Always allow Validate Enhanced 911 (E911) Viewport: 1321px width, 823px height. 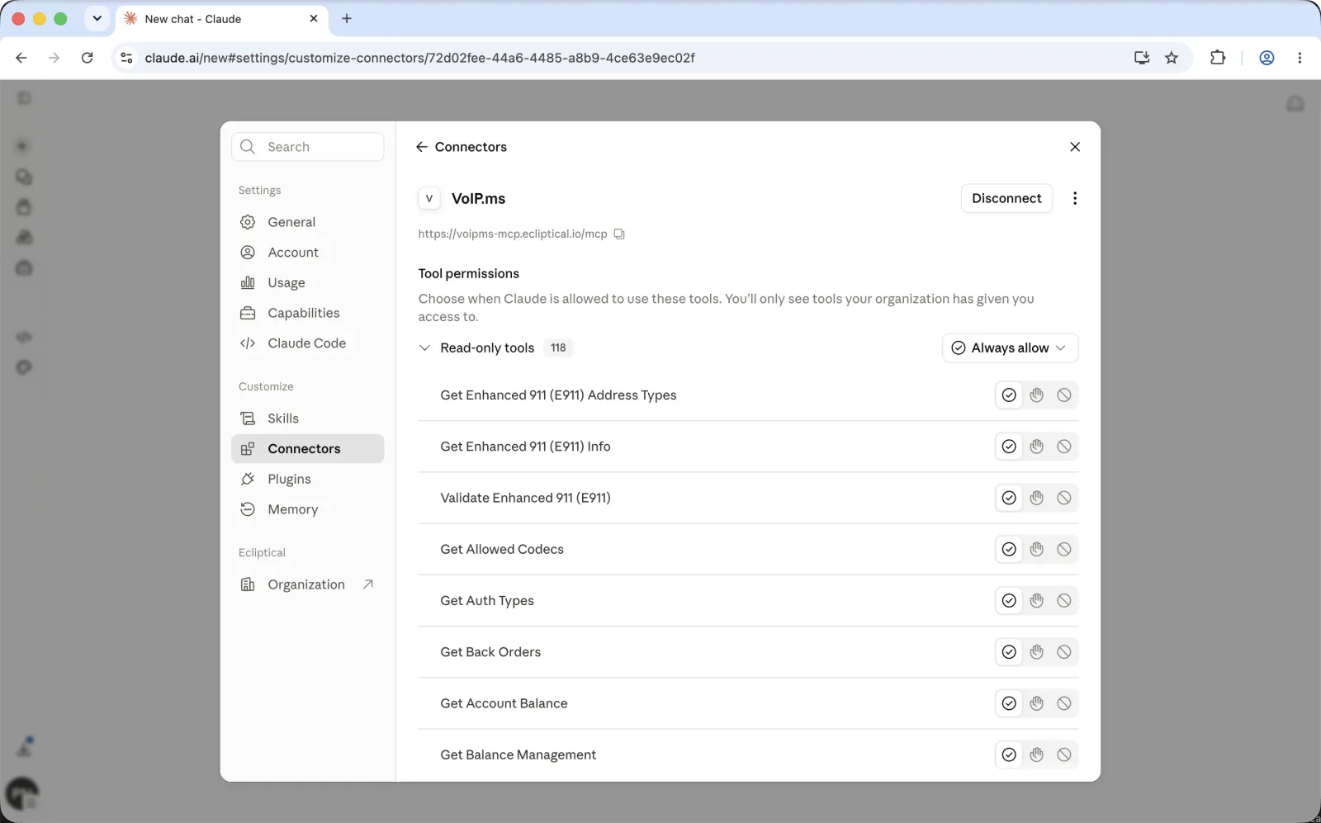pos(1009,498)
